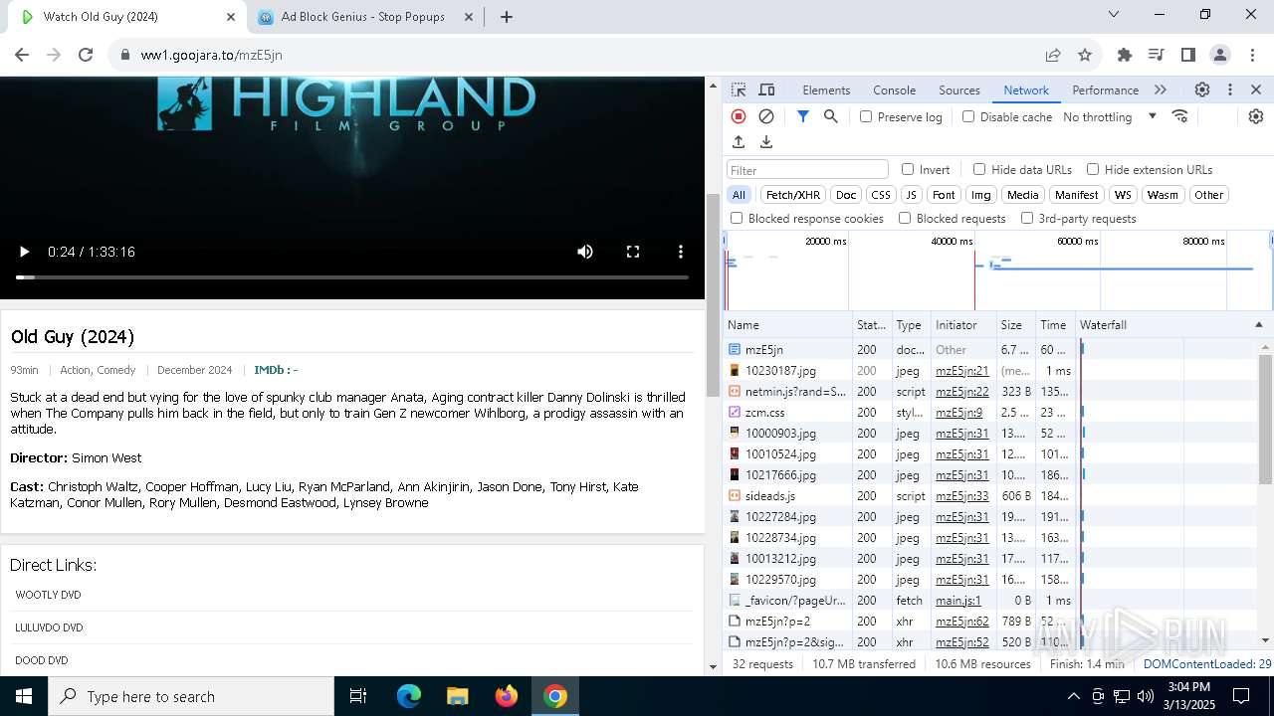Open Network panel settings gear
Screen dimensions: 1274x716
(1256, 116)
